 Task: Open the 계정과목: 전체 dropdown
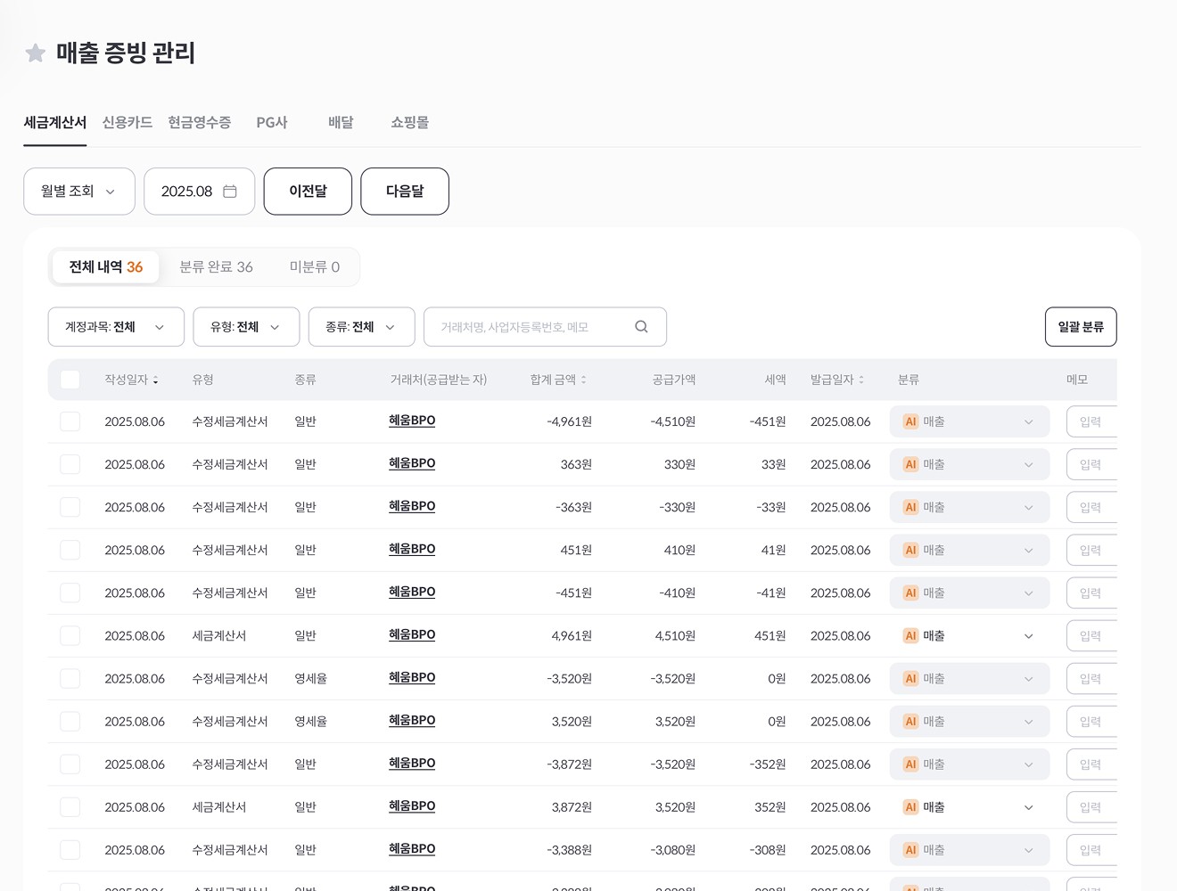pyautogui.click(x=115, y=326)
